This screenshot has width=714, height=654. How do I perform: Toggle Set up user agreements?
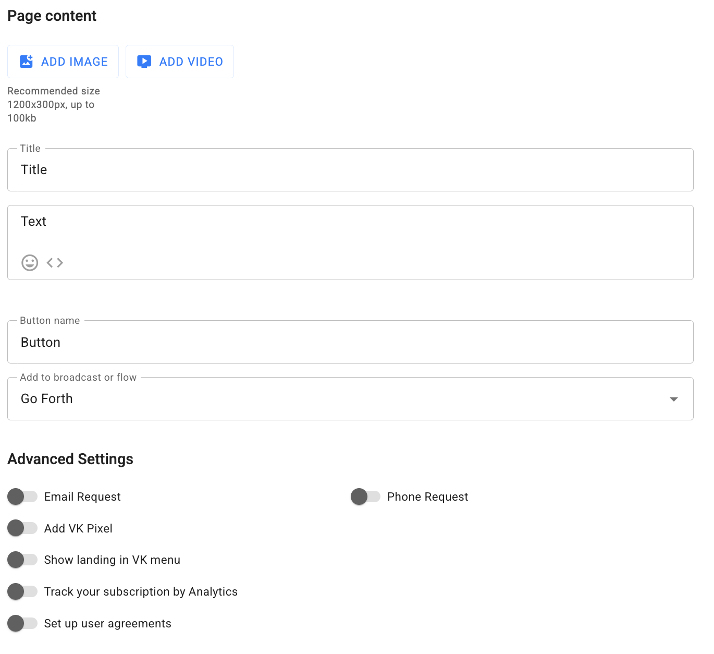[22, 623]
